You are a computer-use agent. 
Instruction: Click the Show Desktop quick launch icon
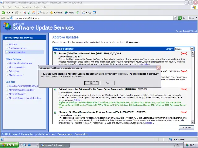24,145
